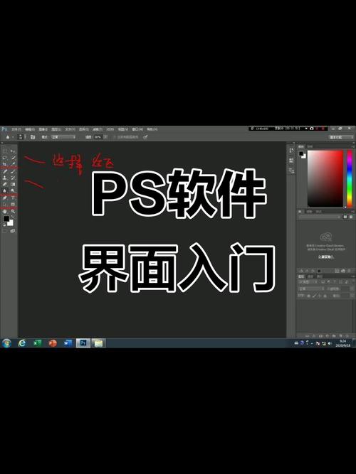Reset default foreground and background colors
The image size is (356, 474).
[x=4, y=225]
